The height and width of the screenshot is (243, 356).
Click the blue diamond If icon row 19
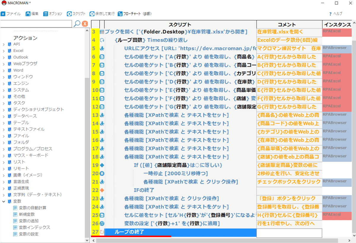pyautogui.click(x=102, y=165)
